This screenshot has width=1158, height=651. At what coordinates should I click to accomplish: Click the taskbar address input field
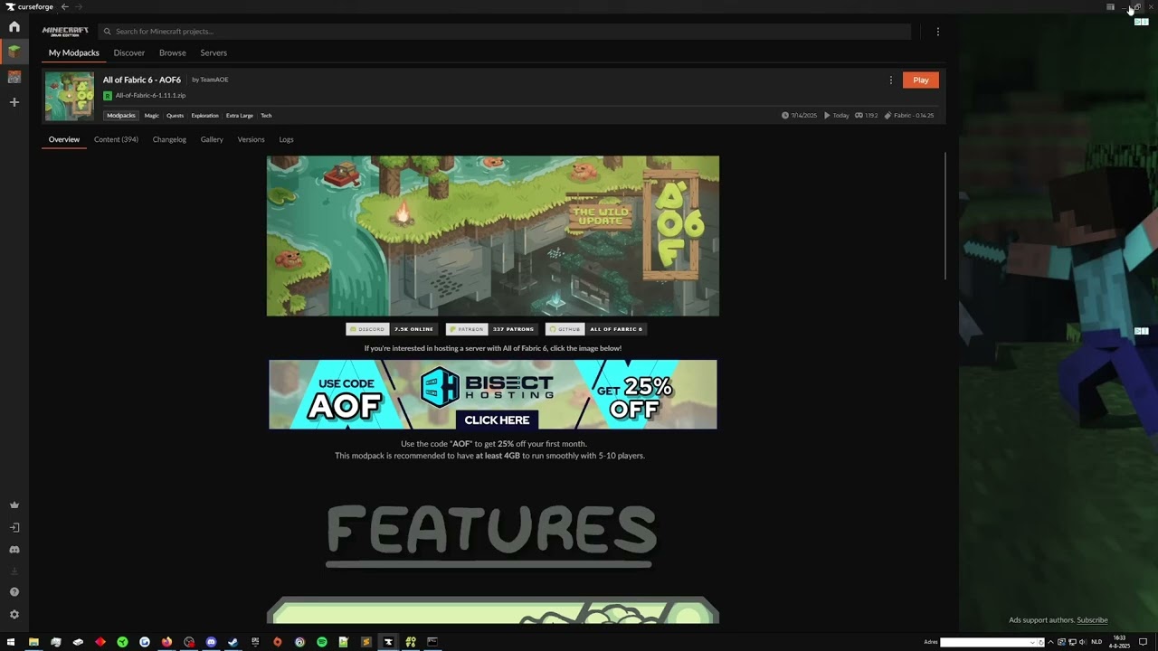pyautogui.click(x=984, y=642)
